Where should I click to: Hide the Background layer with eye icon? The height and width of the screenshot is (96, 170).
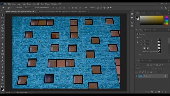136,76
